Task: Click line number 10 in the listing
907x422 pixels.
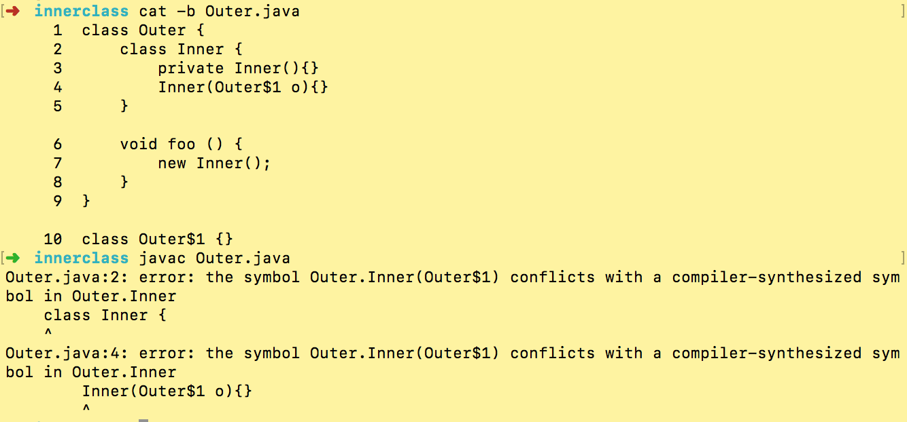Action: (x=52, y=239)
